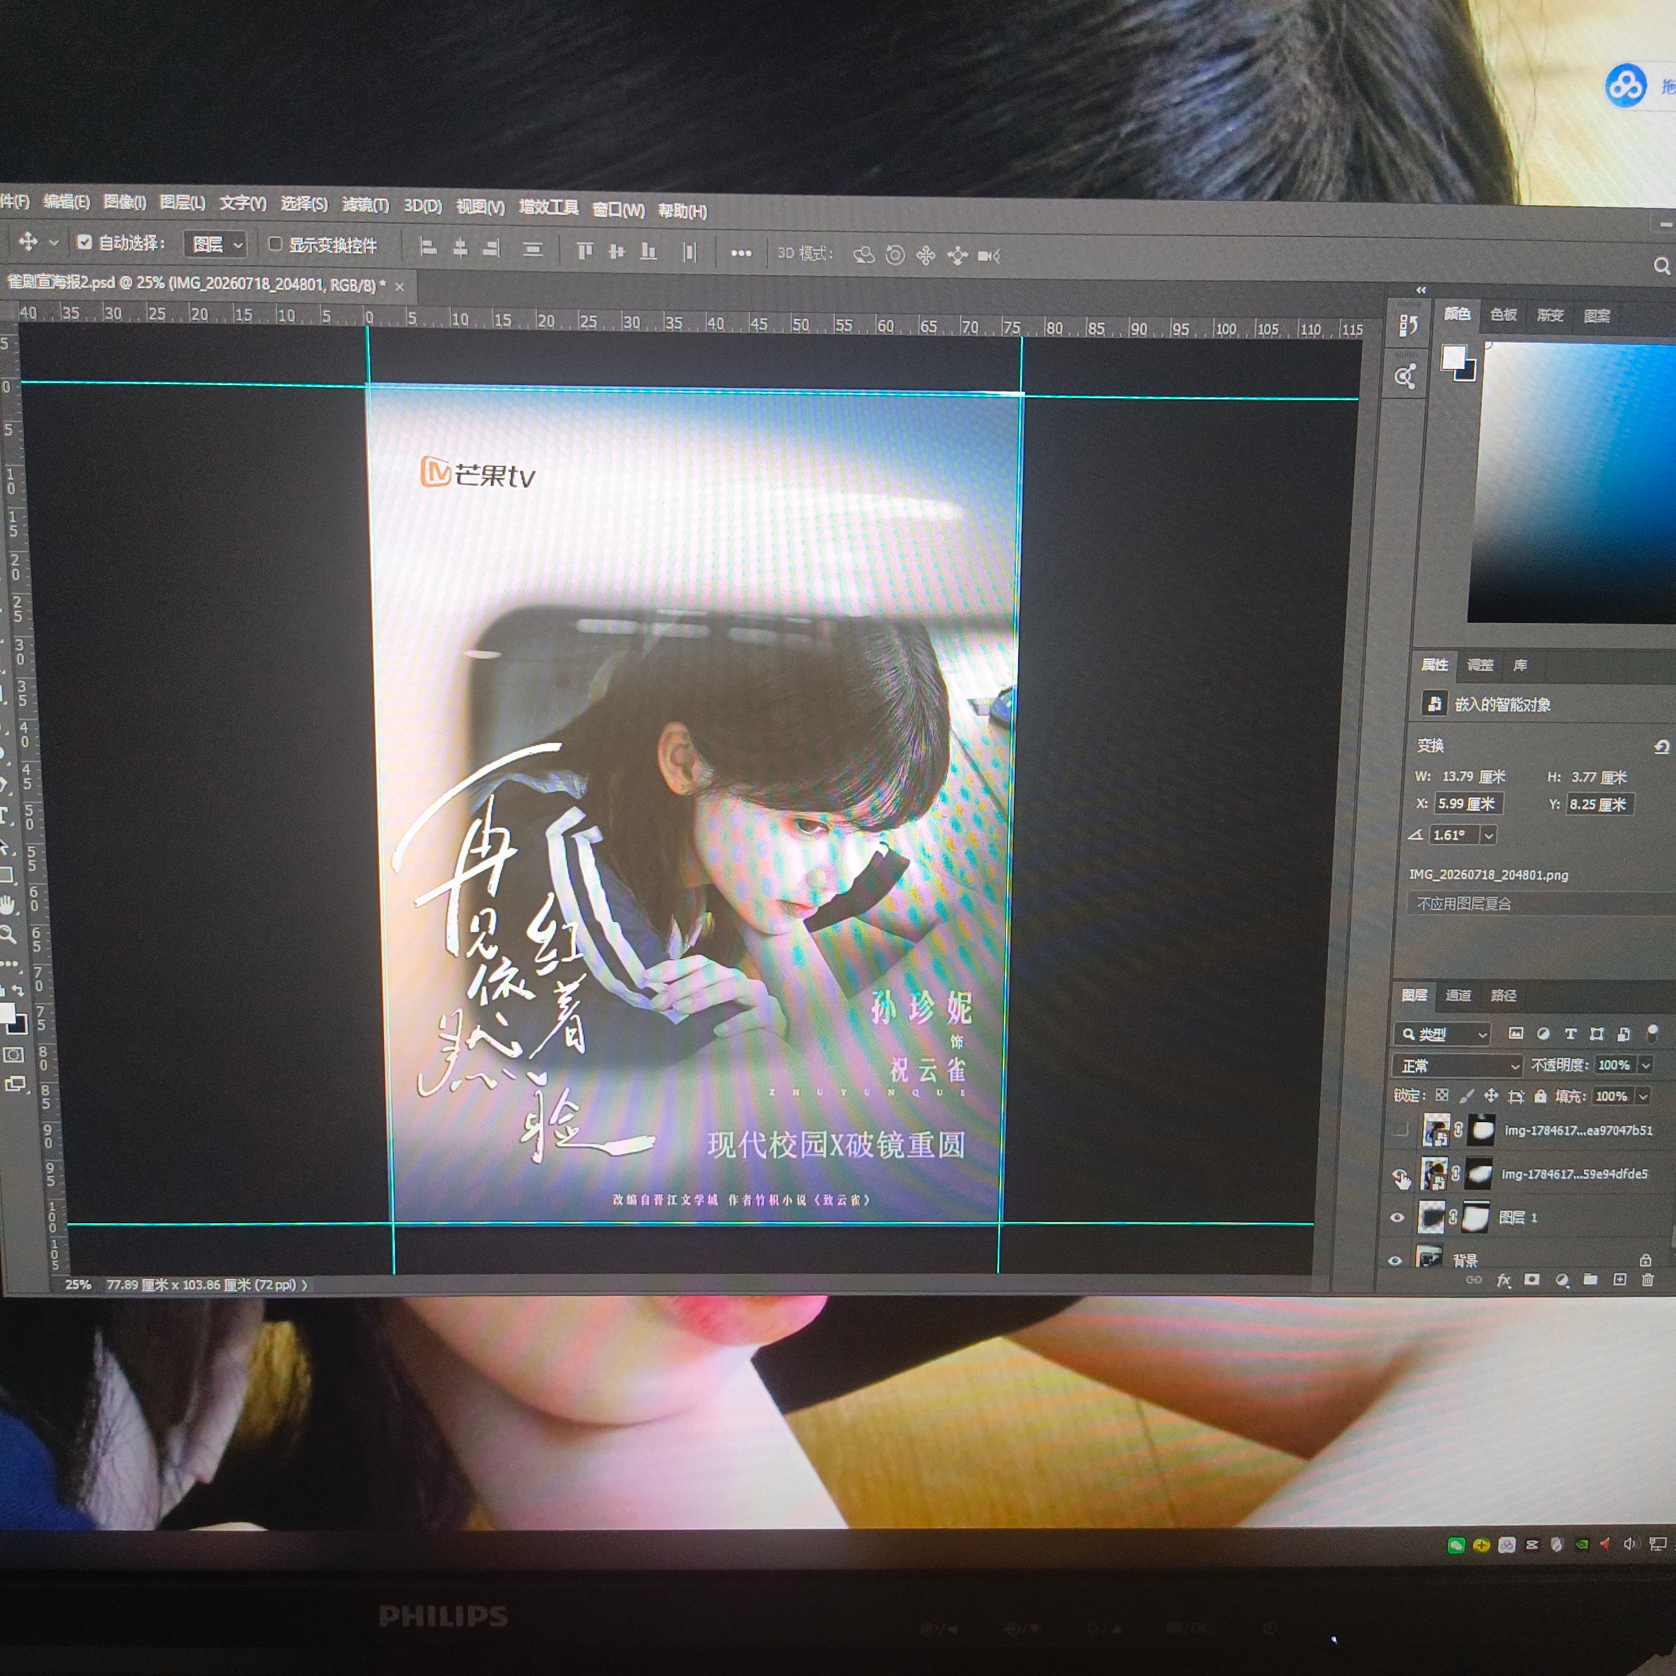Image resolution: width=1676 pixels, height=1676 pixels.
Task: Toggle the 自动选择 checkbox
Action: 84,242
